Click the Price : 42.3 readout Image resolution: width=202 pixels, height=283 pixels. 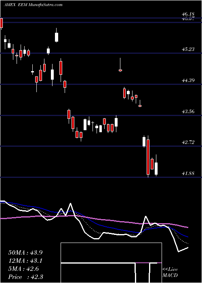click(25, 277)
